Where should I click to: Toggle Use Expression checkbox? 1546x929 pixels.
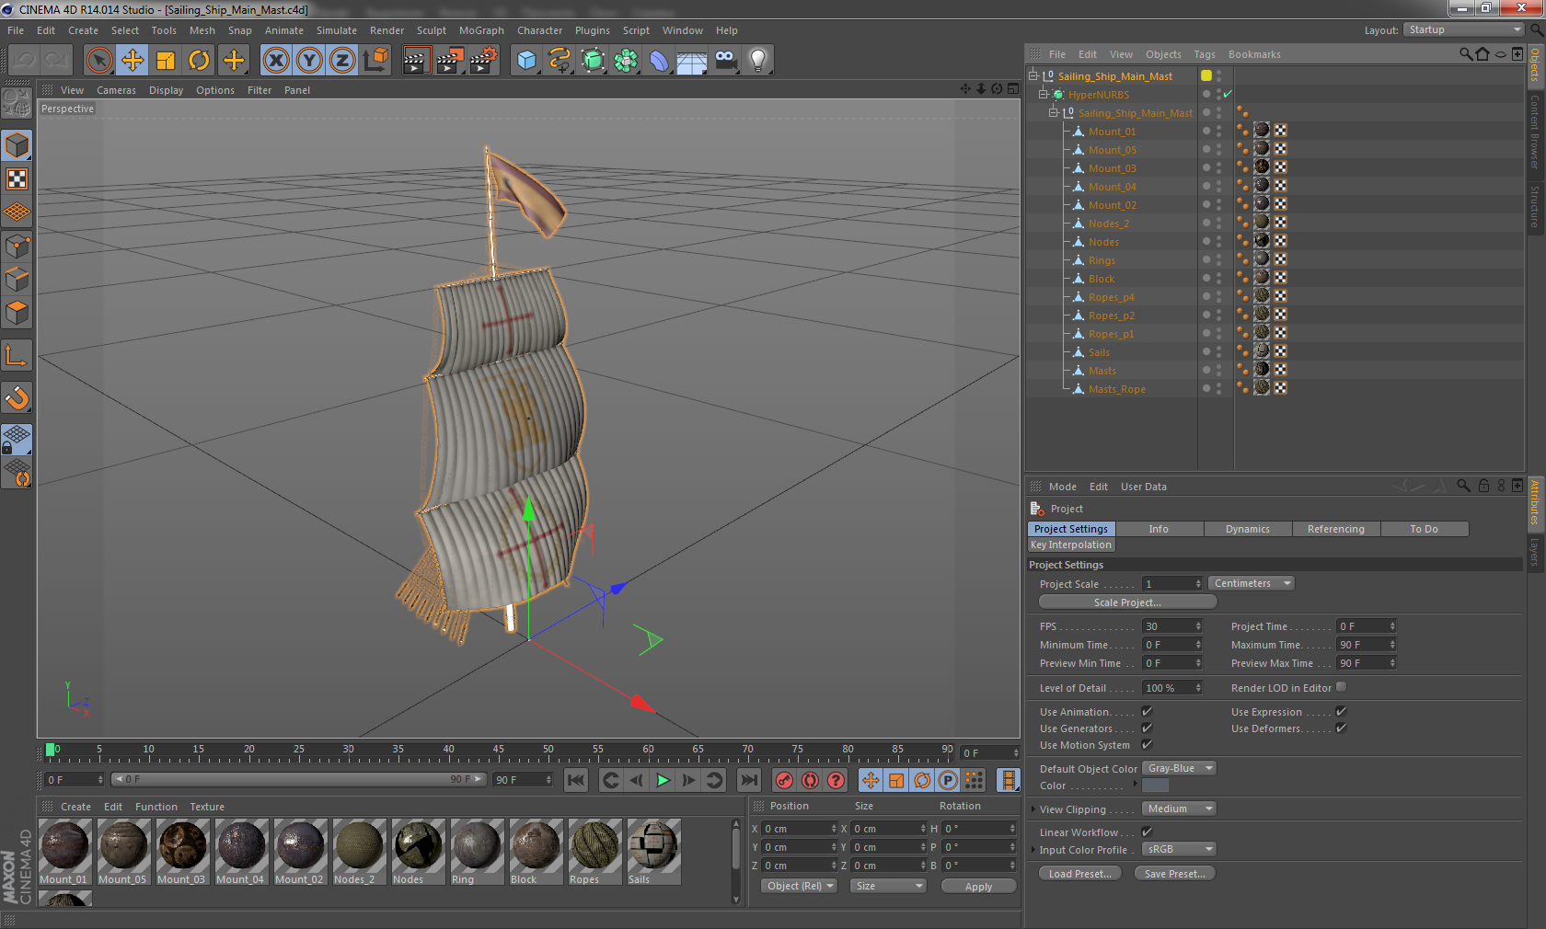[x=1341, y=711]
